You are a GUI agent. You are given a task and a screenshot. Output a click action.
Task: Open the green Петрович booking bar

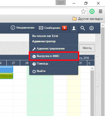pos(6,76)
